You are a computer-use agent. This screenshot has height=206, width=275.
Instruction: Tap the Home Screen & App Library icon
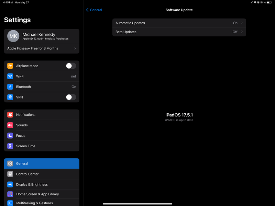(10, 194)
